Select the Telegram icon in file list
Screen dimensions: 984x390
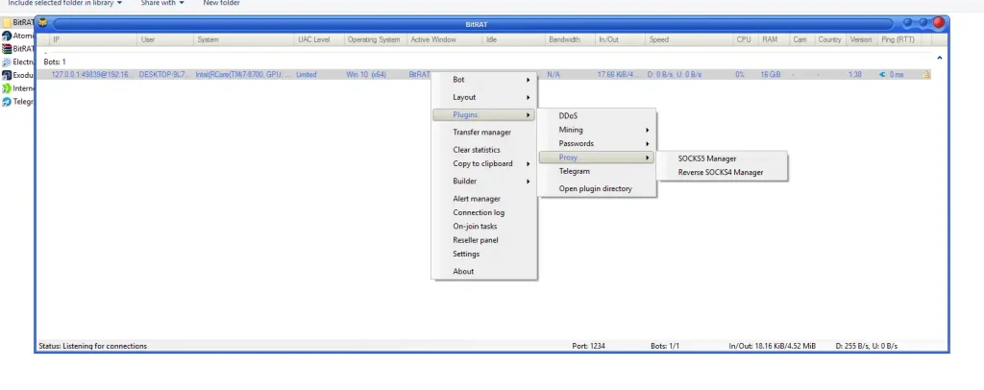(7, 102)
